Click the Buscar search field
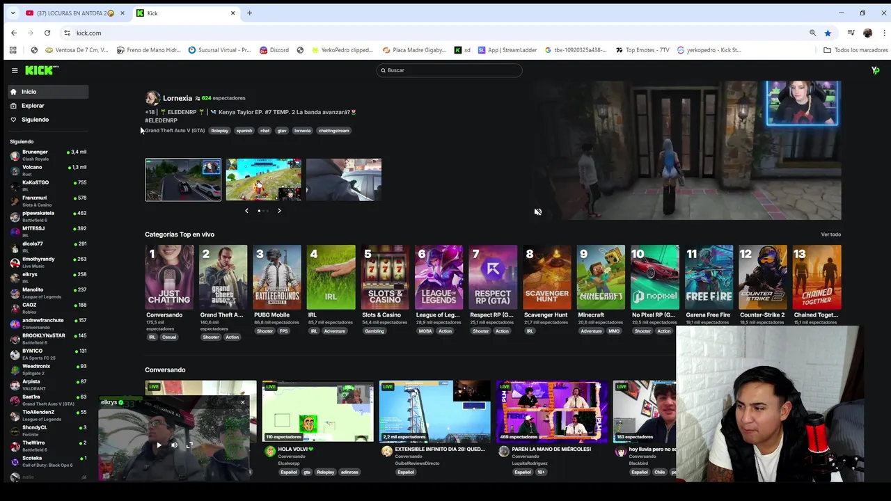 click(x=449, y=70)
